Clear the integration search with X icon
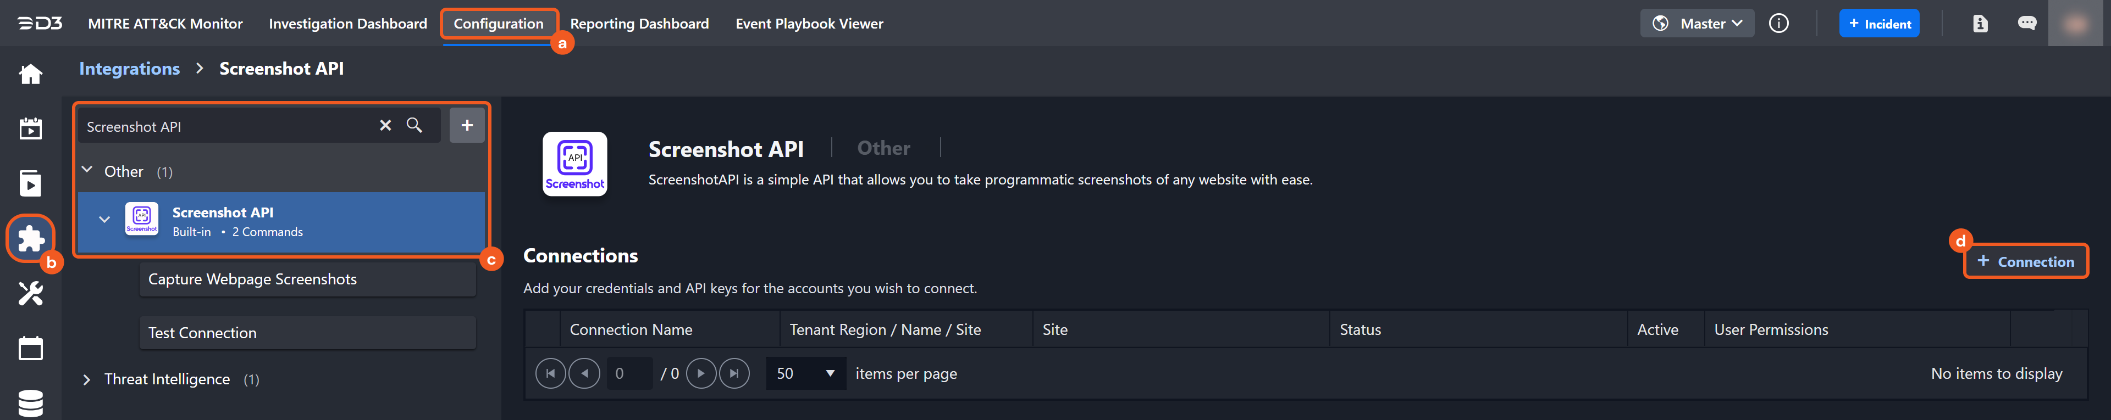 [385, 125]
